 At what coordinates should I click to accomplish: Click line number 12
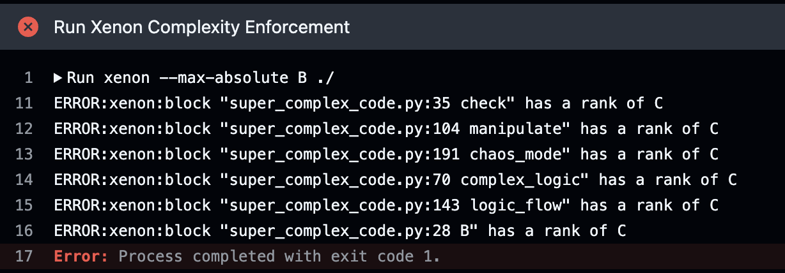[24, 129]
